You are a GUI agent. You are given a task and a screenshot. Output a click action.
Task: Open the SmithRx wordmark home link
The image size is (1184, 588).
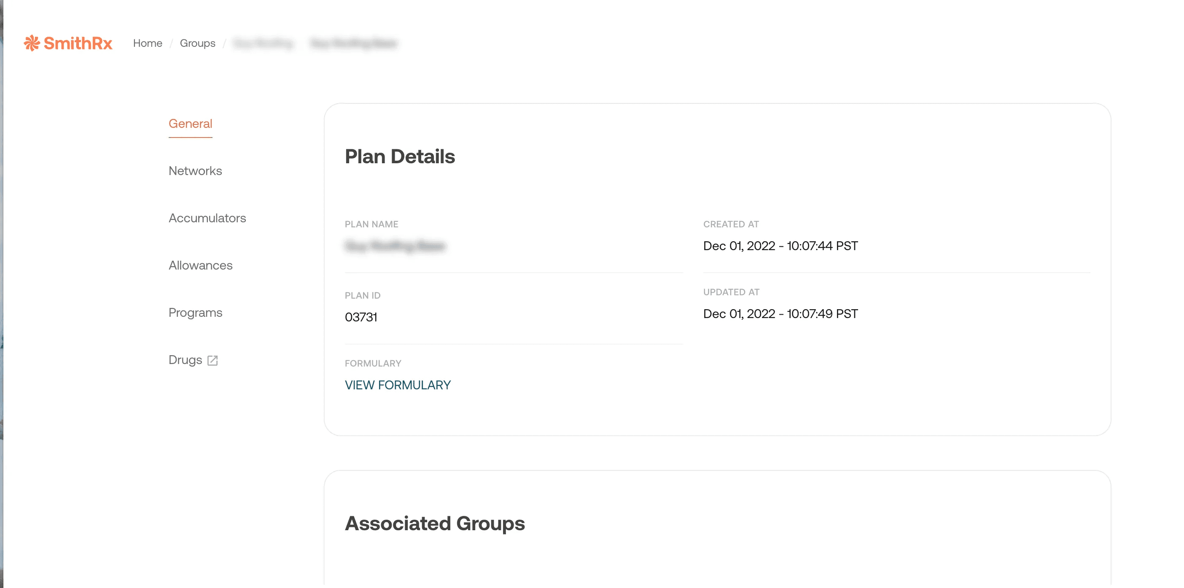pyautogui.click(x=78, y=43)
